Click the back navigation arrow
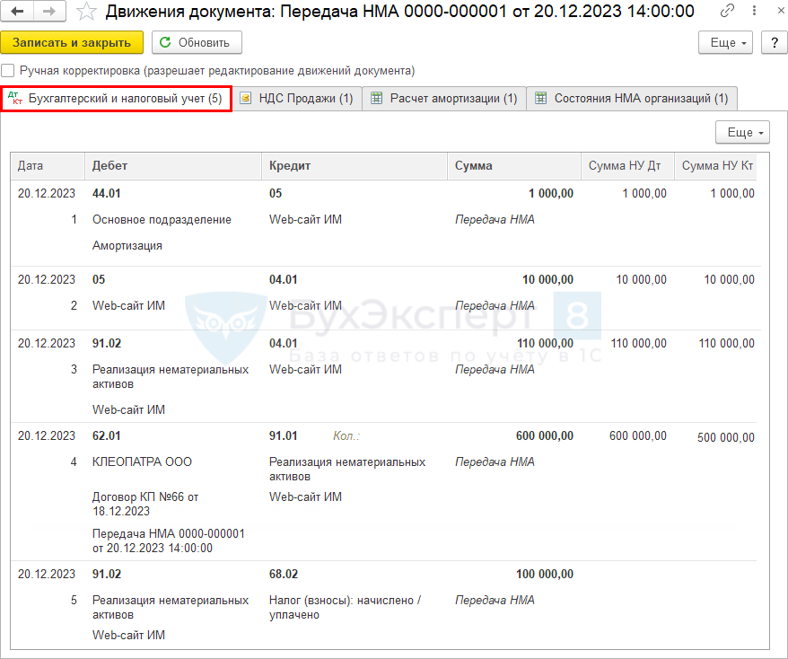Image resolution: width=788 pixels, height=659 pixels. pos(17,12)
